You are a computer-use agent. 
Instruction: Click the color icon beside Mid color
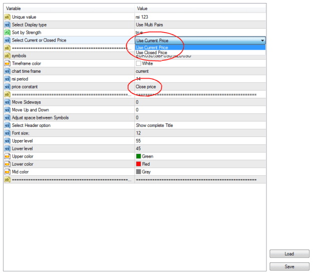(7, 172)
